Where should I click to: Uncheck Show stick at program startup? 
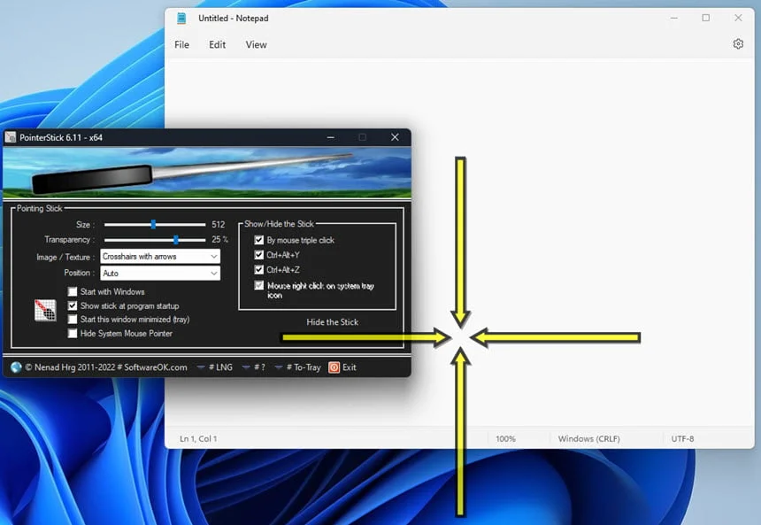coord(73,305)
